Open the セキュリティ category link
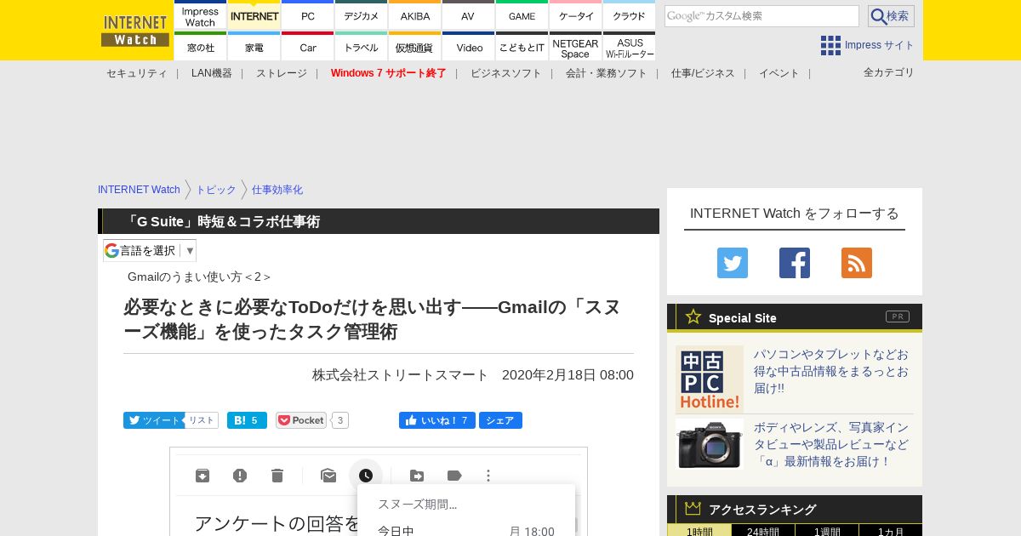The height and width of the screenshot is (536, 1021). click(136, 73)
